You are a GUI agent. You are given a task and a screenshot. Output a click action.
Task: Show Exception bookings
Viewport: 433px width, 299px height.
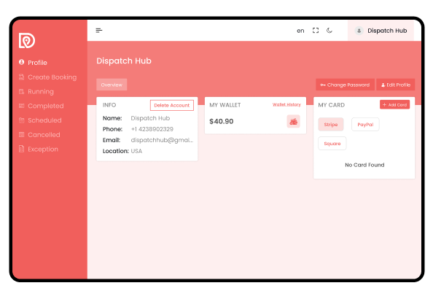coord(39,149)
